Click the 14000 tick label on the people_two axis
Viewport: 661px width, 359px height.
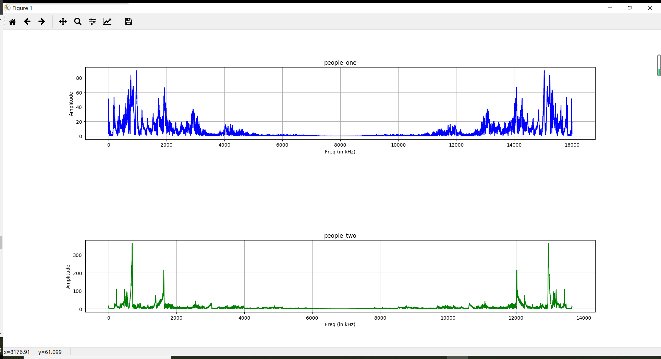[584, 318]
